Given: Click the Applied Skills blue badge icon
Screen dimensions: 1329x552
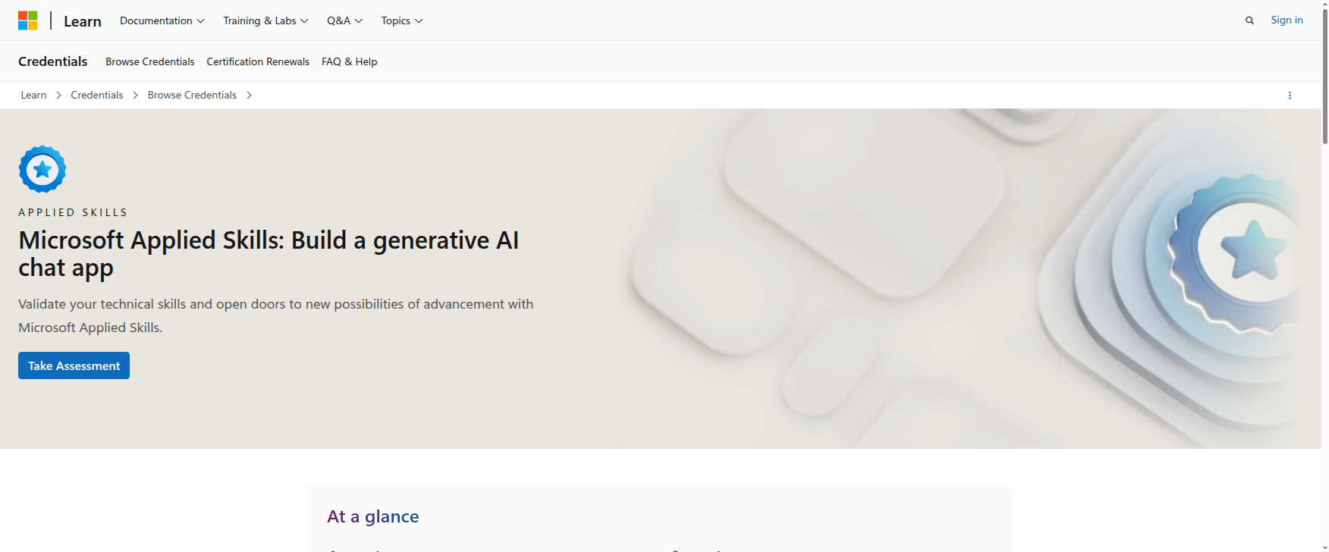Looking at the screenshot, I should pyautogui.click(x=42, y=169).
